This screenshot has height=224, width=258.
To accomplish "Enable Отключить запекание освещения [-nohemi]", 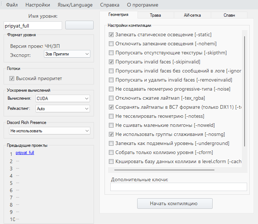I will (111, 44).
